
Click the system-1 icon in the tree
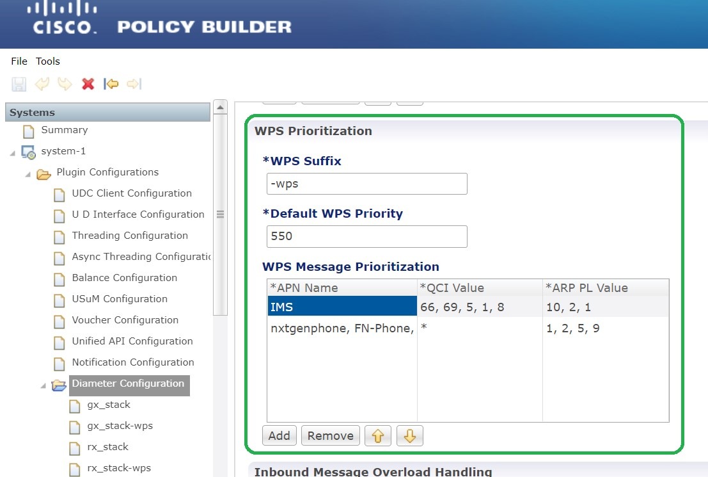[28, 152]
